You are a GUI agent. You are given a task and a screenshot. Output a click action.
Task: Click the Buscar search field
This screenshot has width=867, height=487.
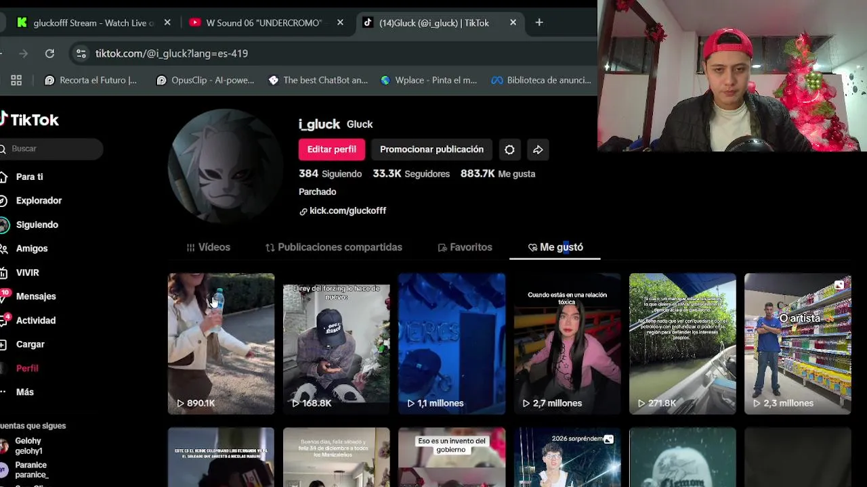click(x=51, y=149)
